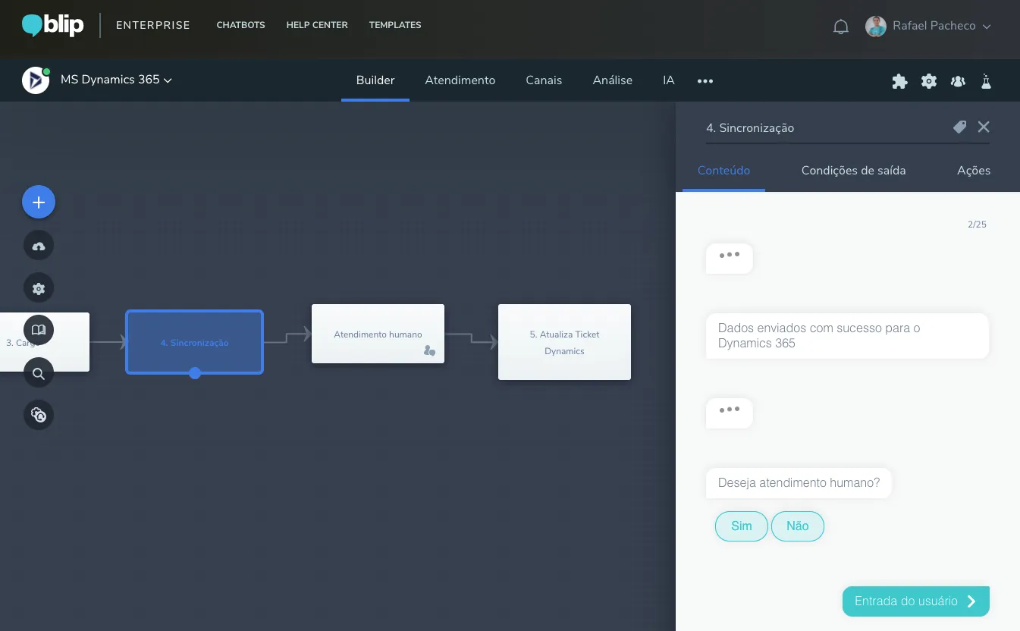Click the first typing indicator bubble
Viewport: 1020px width, 631px height.
pos(730,259)
